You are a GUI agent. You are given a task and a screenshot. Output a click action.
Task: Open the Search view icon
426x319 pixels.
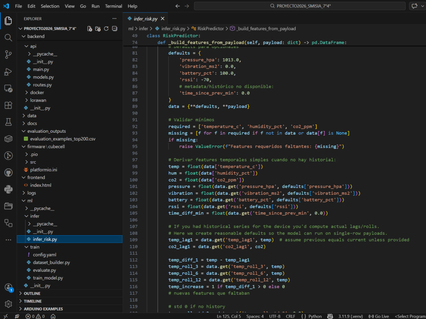(8, 37)
